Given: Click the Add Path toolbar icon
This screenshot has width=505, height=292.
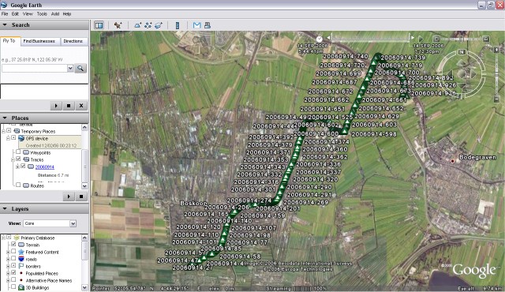Looking at the screenshot, I should coord(148,25).
